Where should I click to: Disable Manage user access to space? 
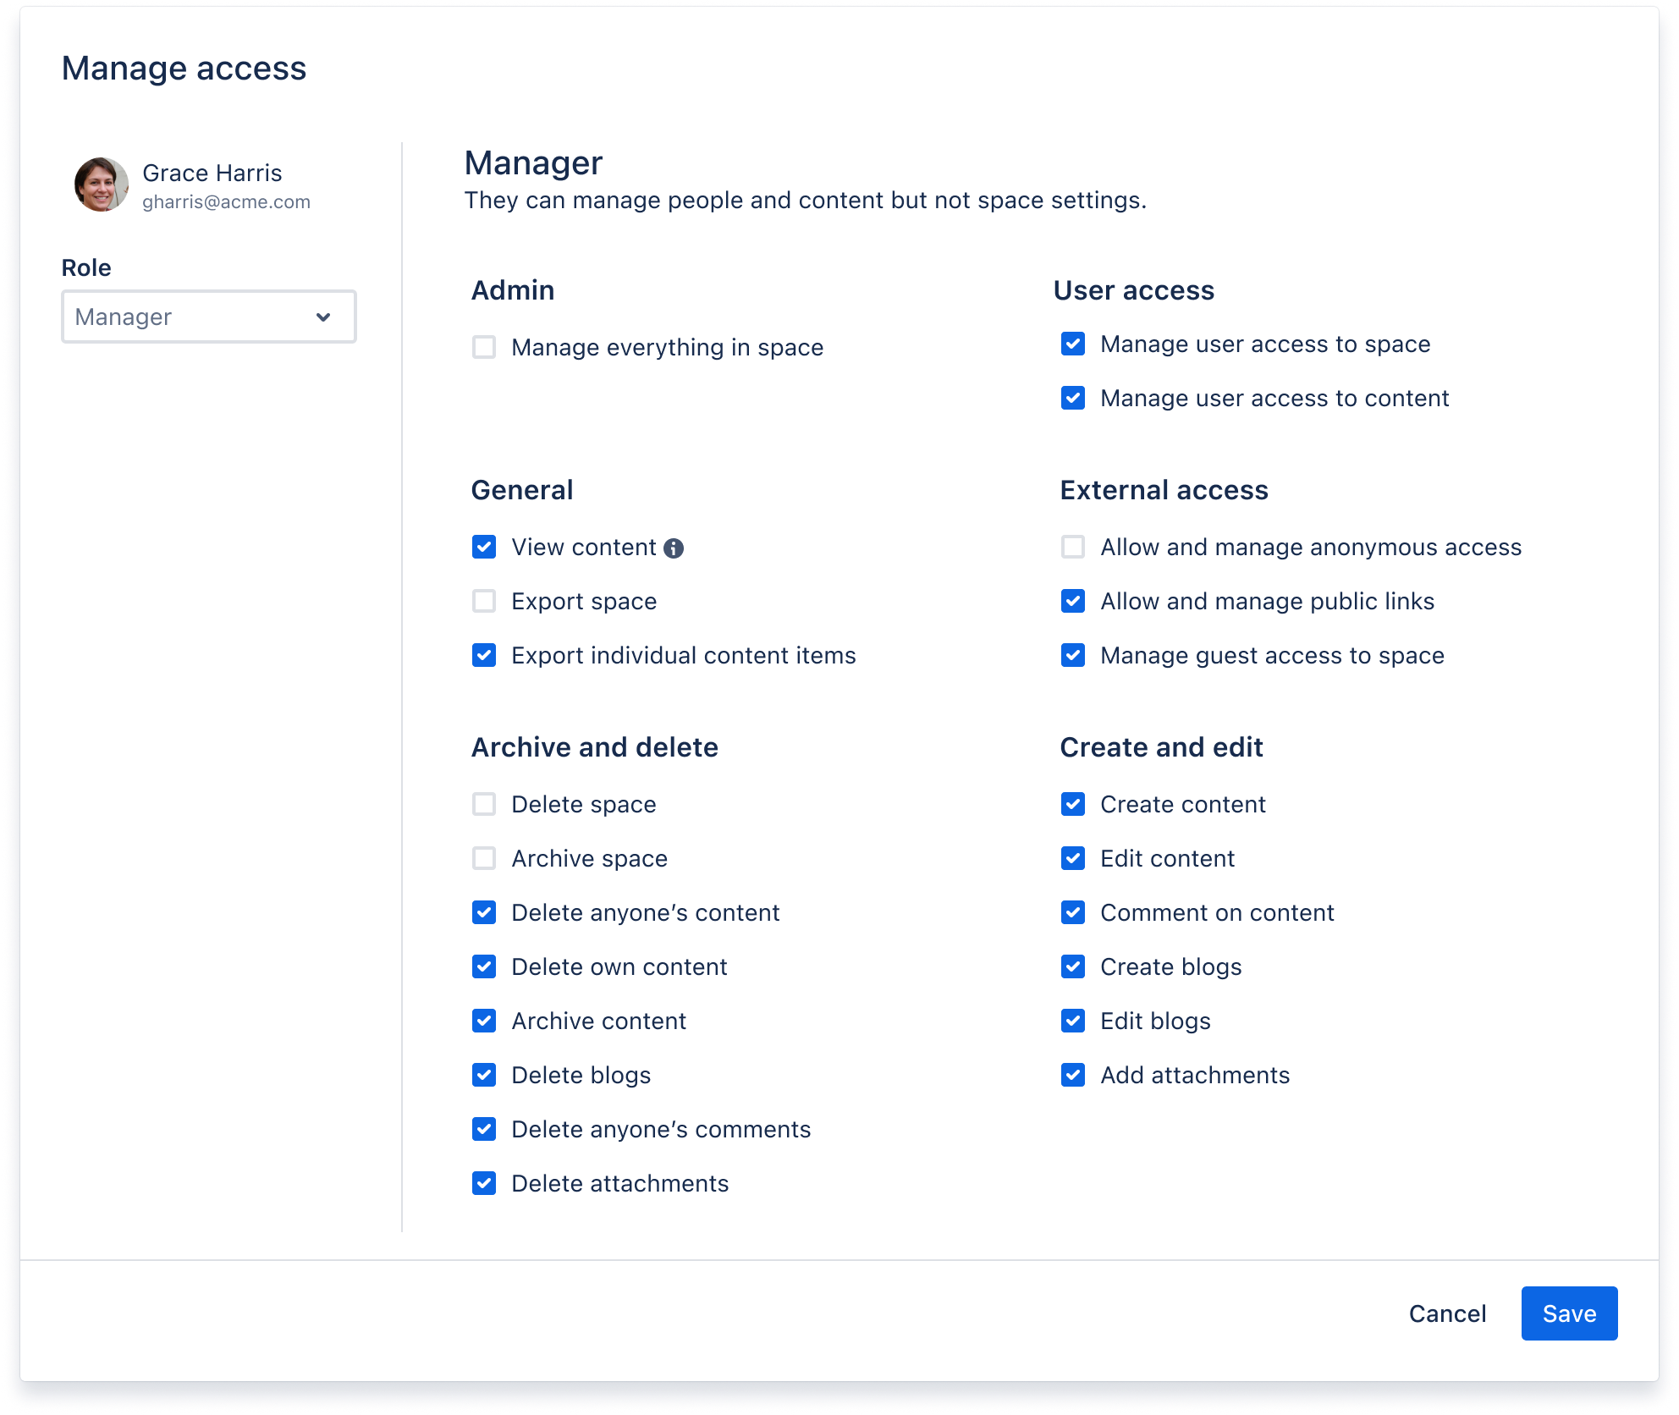(x=1072, y=344)
